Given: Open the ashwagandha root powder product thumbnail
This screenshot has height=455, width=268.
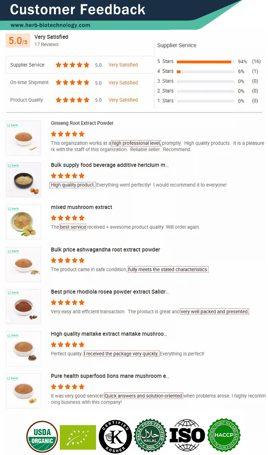Looking at the screenshot, I should (23, 264).
